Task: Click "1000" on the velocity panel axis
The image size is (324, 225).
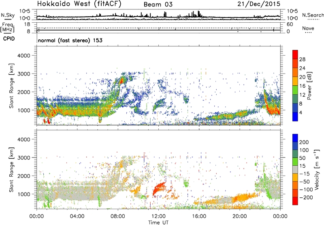Action: coord(24,194)
